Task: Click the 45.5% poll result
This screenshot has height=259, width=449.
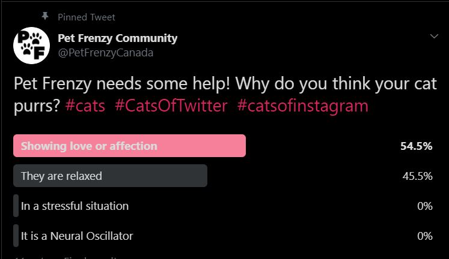Action: coord(417,176)
